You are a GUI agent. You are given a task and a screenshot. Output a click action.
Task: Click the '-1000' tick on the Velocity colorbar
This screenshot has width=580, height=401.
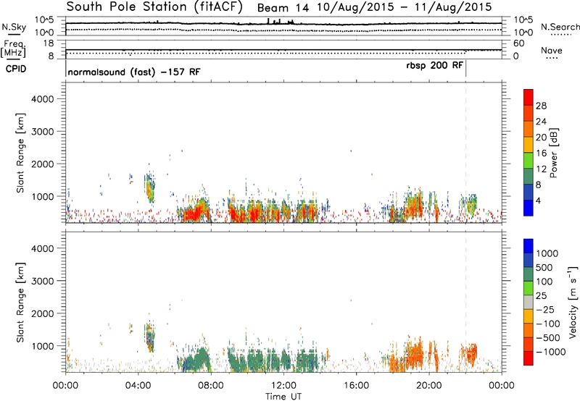pos(550,352)
